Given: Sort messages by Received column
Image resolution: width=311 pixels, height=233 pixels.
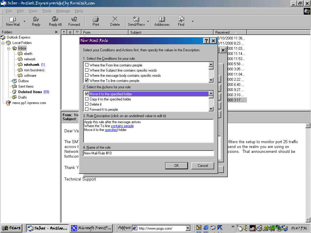Looking at the screenshot, I should pyautogui.click(x=230, y=32).
